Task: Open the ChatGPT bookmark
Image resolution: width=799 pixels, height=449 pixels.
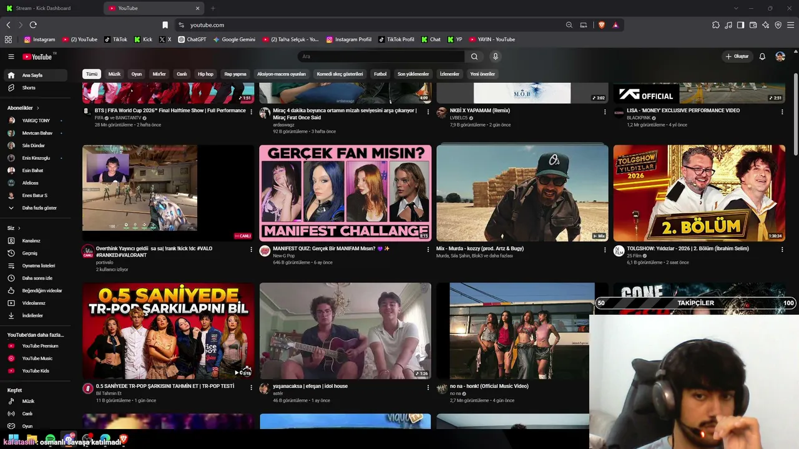Action: click(x=192, y=39)
